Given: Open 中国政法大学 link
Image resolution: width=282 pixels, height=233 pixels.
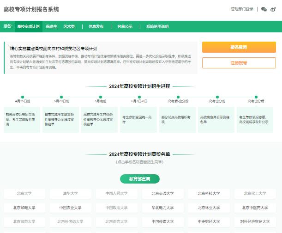Looking at the screenshot, I should tap(117, 208).
